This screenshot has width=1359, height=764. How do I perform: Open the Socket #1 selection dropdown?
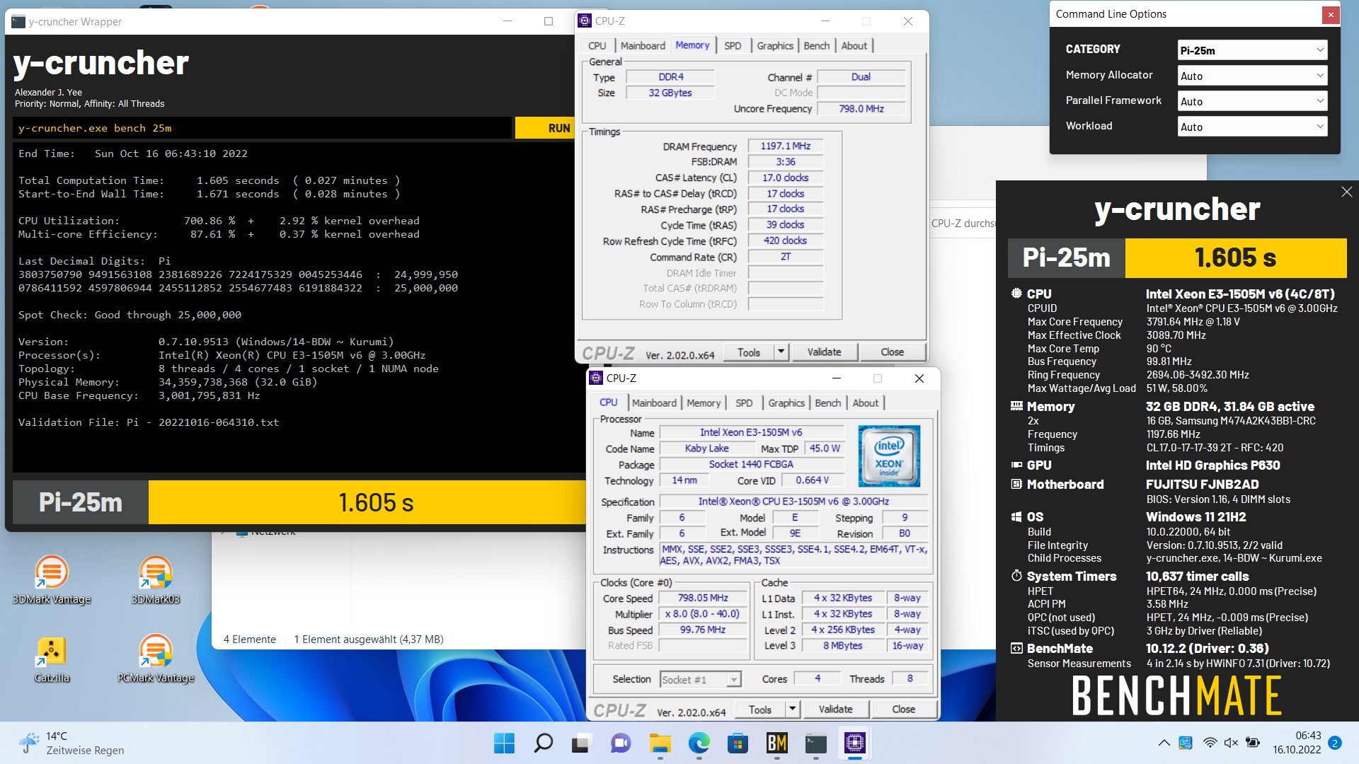(x=700, y=679)
